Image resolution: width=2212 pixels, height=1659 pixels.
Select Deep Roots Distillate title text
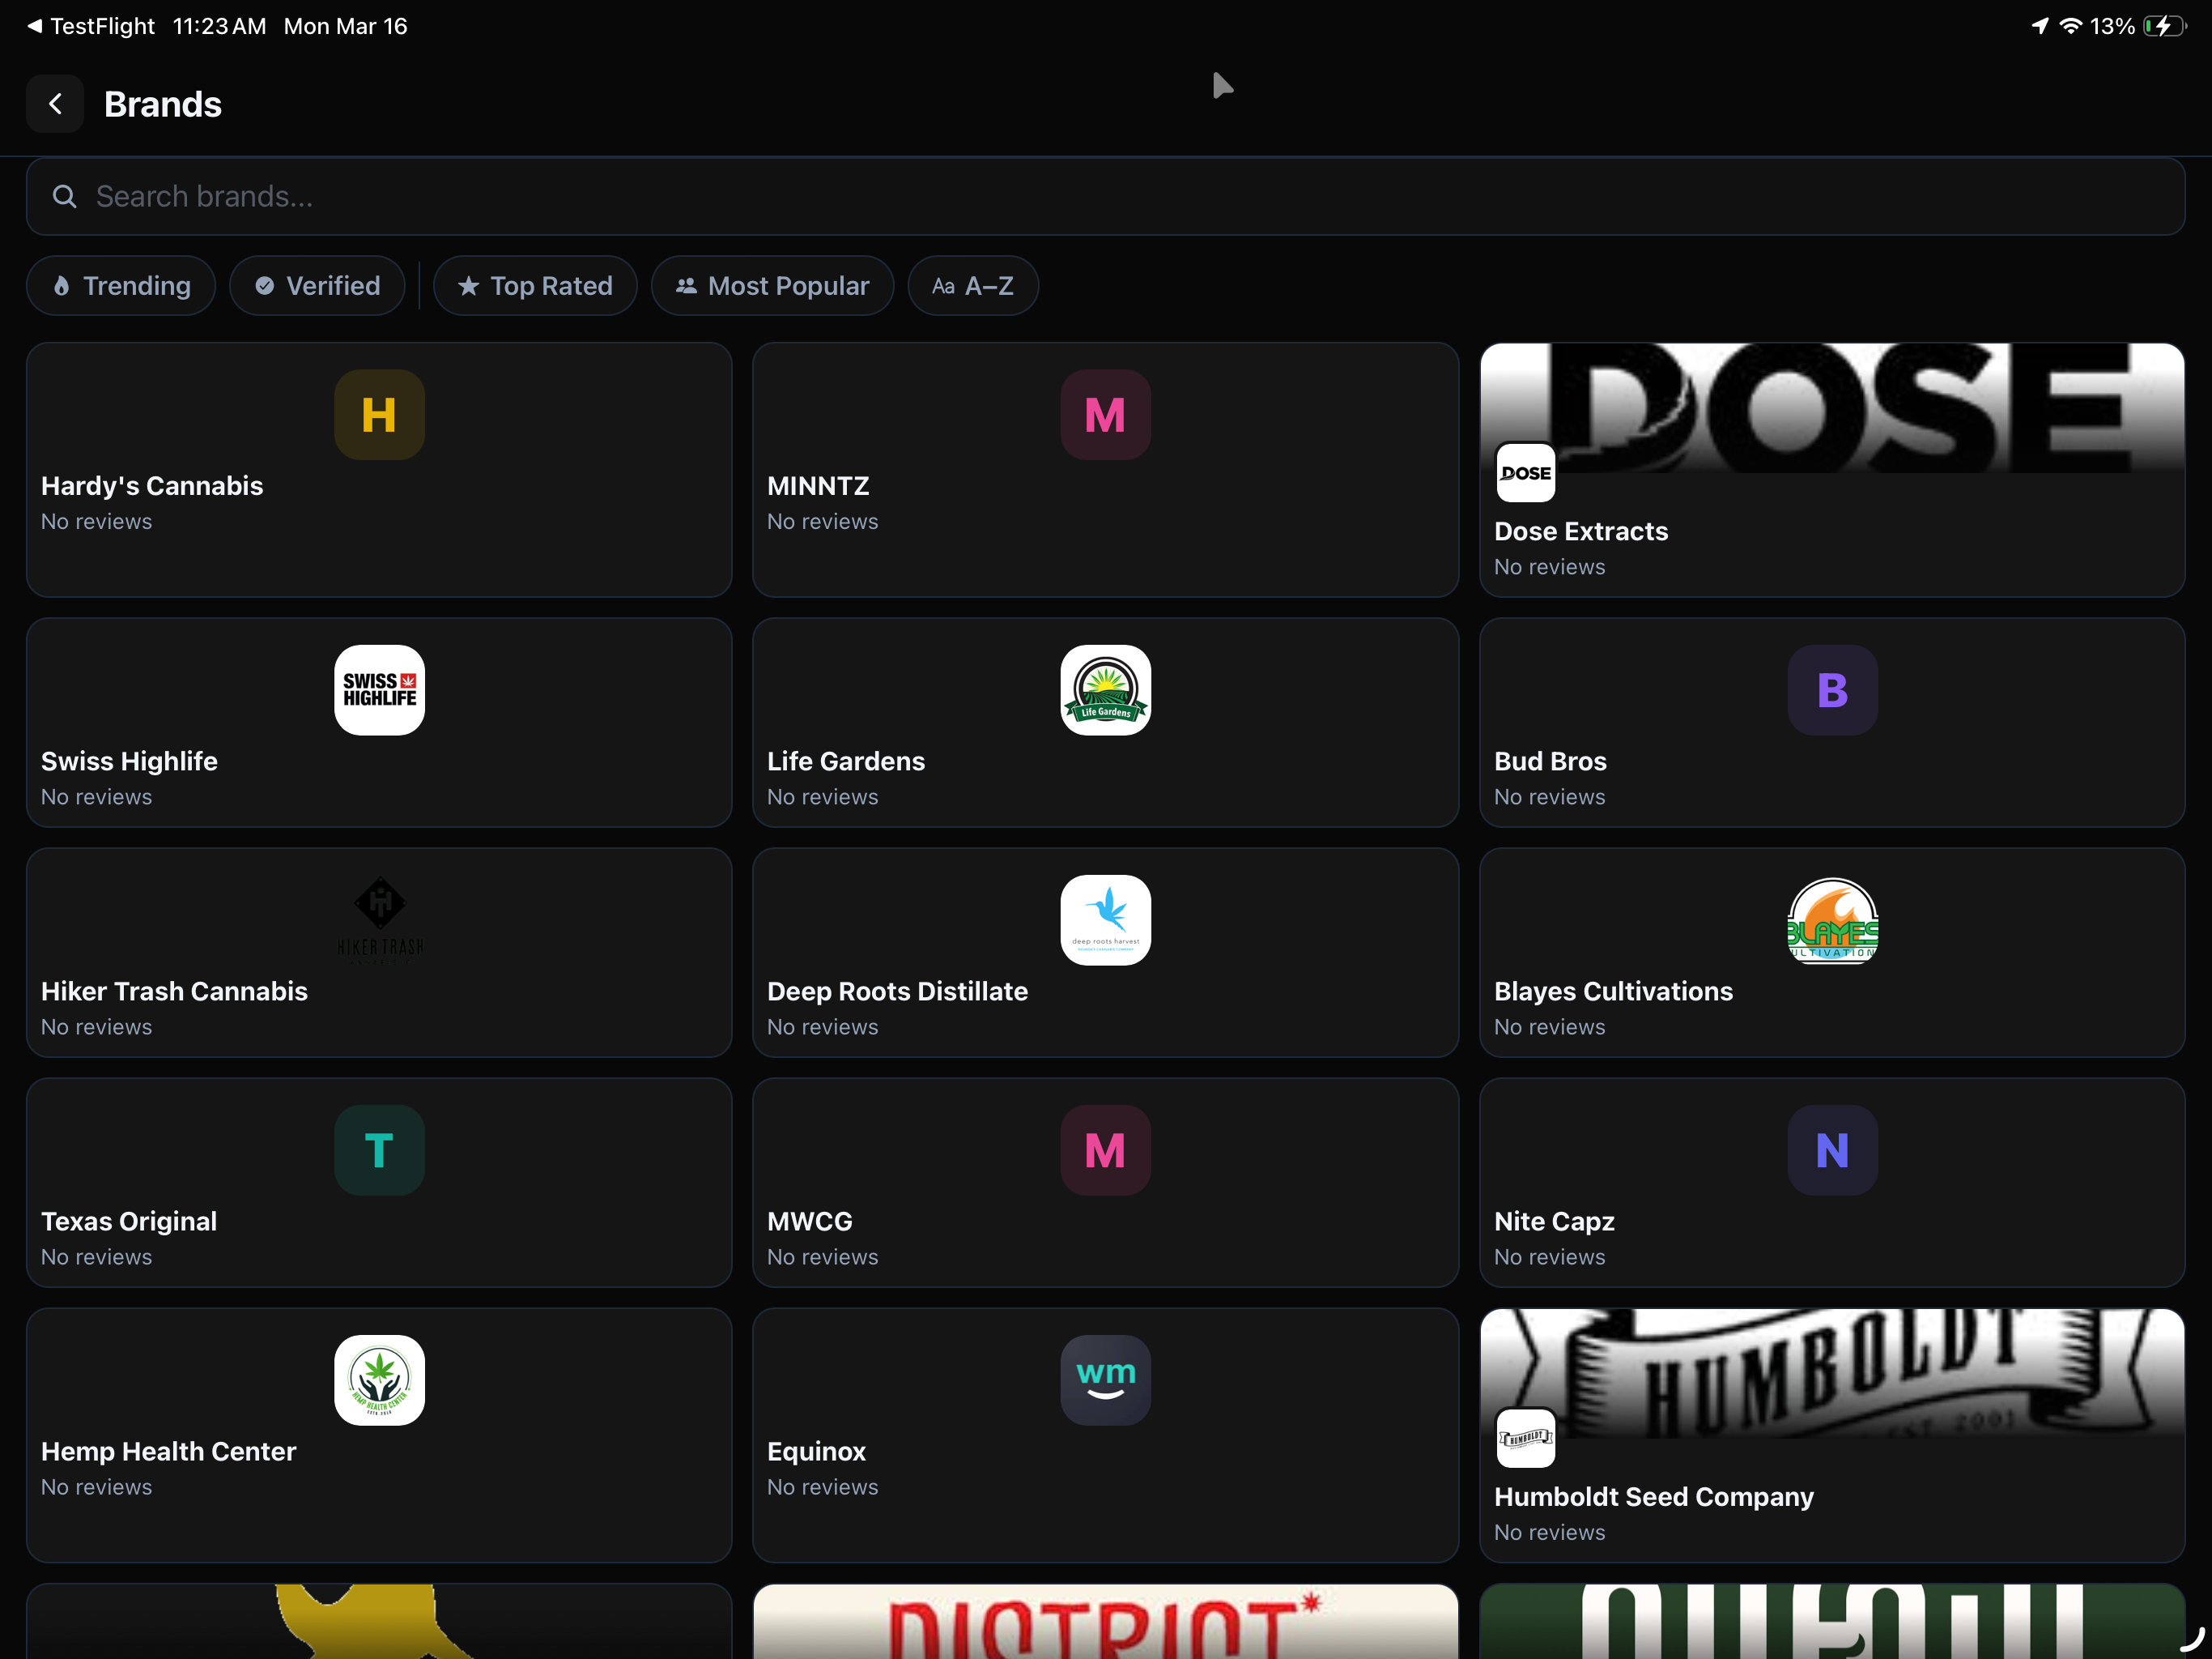tap(897, 992)
